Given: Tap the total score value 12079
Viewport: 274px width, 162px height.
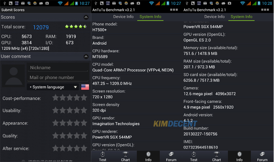Looking at the screenshot, I should point(41,27).
